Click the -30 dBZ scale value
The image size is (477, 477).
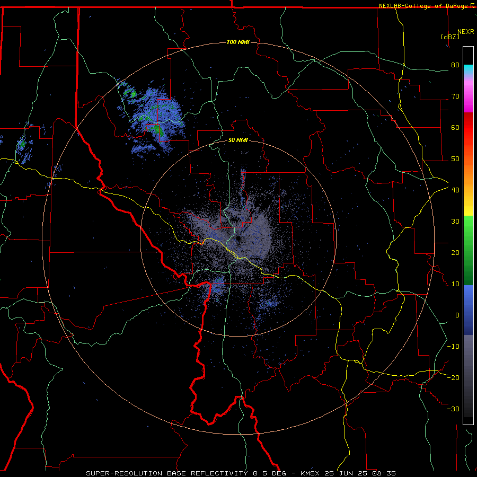(x=453, y=409)
